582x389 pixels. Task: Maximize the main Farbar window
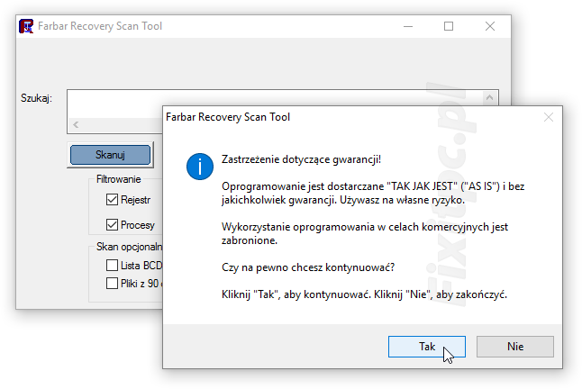pos(449,26)
